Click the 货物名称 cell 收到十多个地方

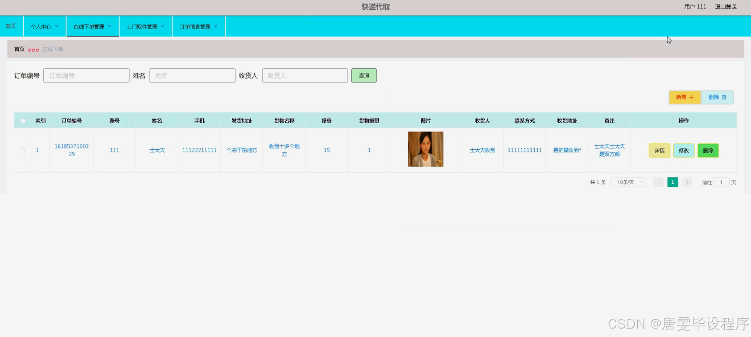tap(284, 150)
